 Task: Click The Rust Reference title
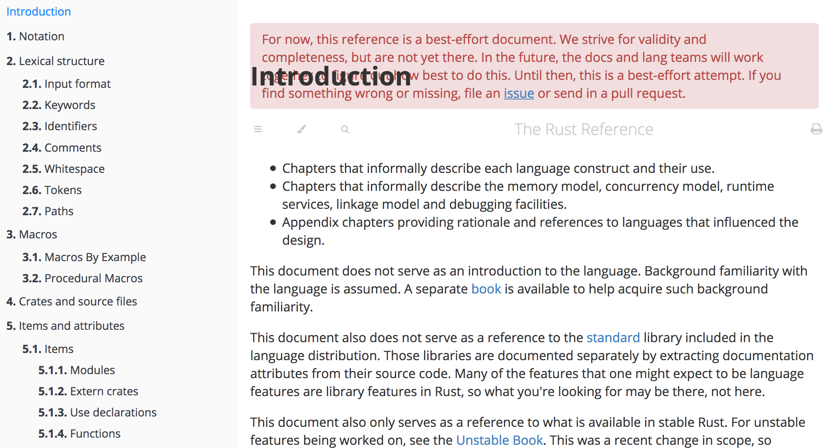point(583,129)
